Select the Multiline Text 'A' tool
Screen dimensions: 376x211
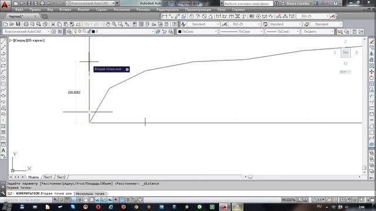pyautogui.click(x=4, y=151)
